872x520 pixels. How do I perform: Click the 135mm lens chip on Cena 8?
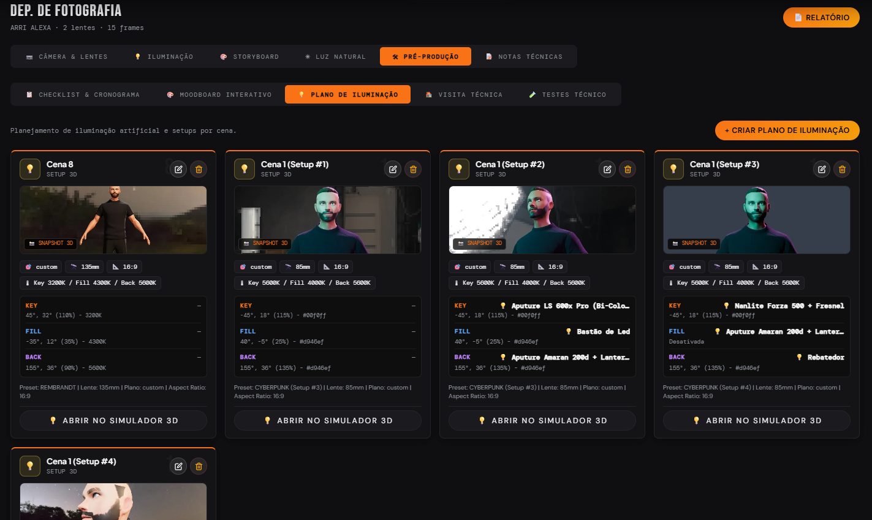pyautogui.click(x=84, y=267)
